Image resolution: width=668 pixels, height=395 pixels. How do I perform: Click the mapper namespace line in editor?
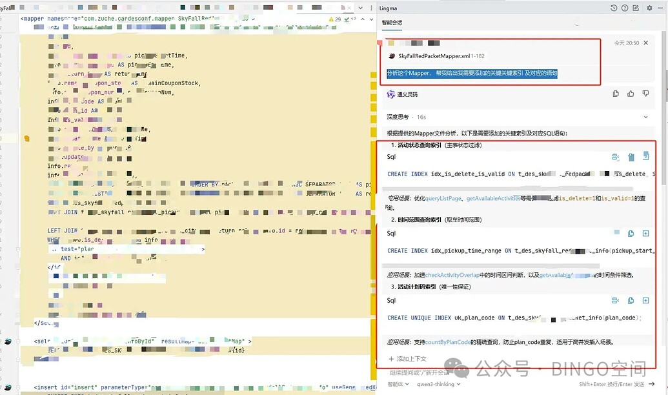click(x=137, y=19)
